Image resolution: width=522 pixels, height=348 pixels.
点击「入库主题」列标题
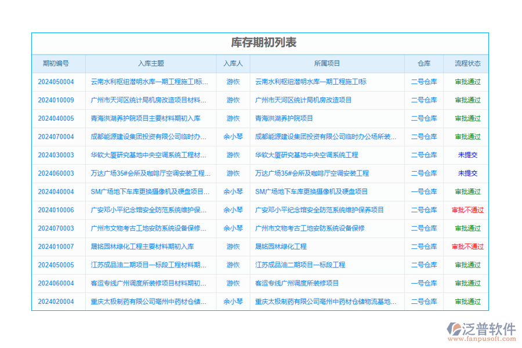[150, 64]
